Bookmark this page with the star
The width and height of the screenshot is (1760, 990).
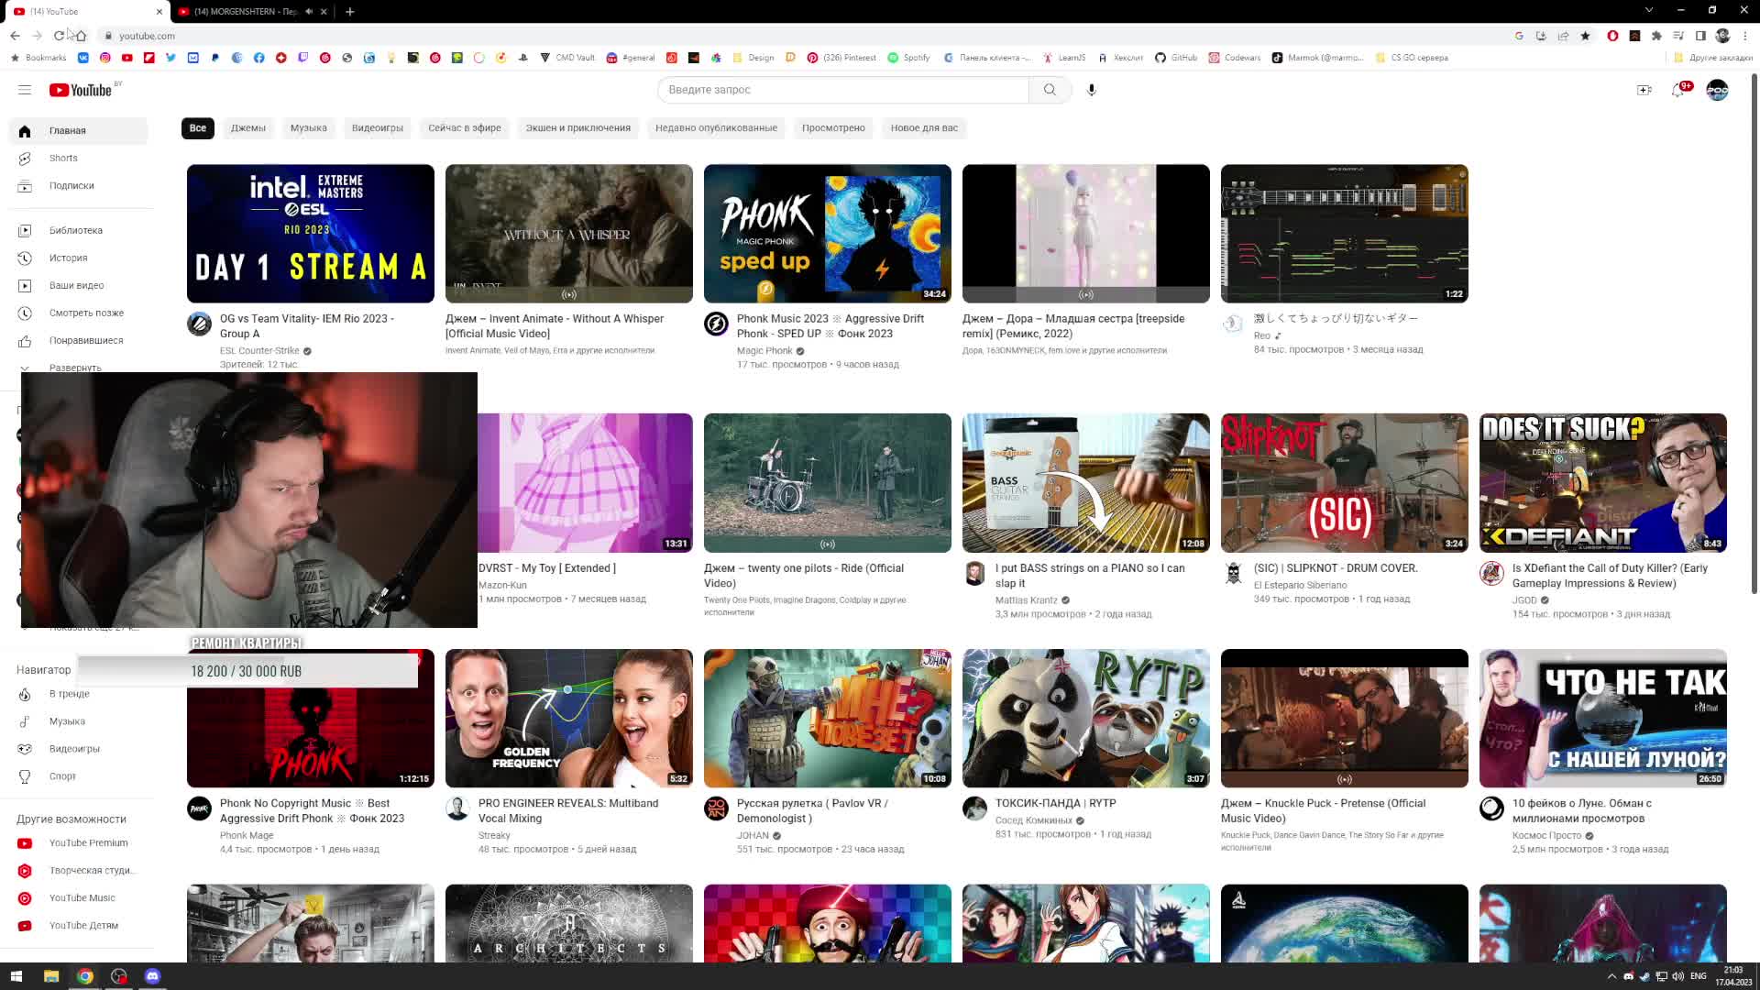[x=1585, y=36]
